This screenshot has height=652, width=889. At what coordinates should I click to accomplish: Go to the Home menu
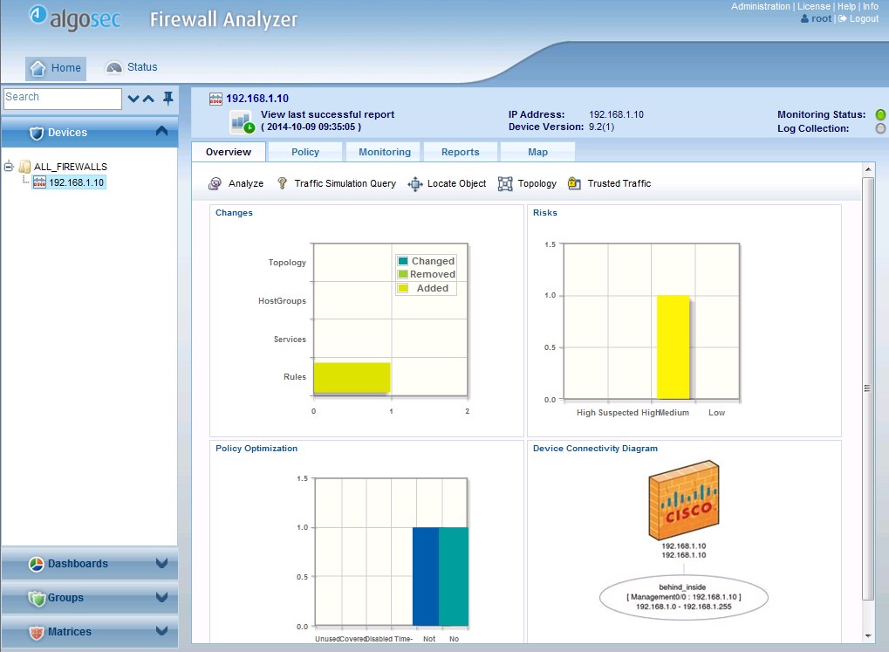coord(56,68)
